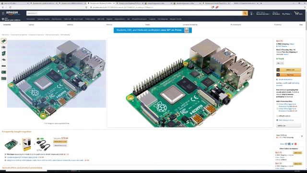This screenshot has height=173, width=307.
Task: Add first other seller's offer to cart
Action: pyautogui.click(x=297, y=153)
